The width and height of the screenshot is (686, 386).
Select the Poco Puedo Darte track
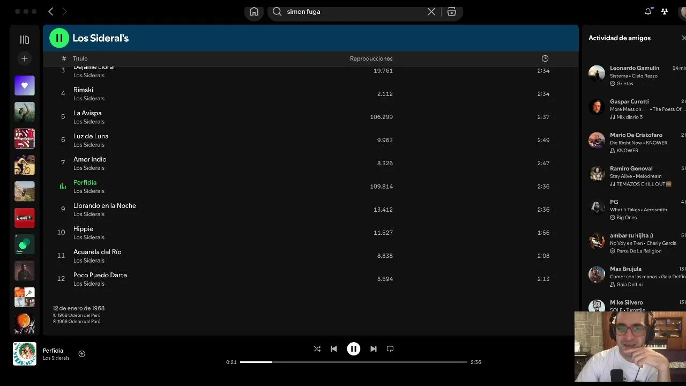(100, 275)
